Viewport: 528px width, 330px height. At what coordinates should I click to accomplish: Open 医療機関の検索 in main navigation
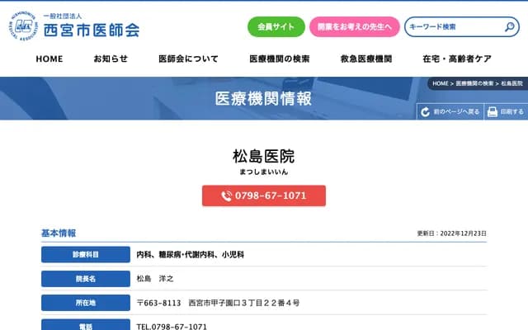[279, 59]
